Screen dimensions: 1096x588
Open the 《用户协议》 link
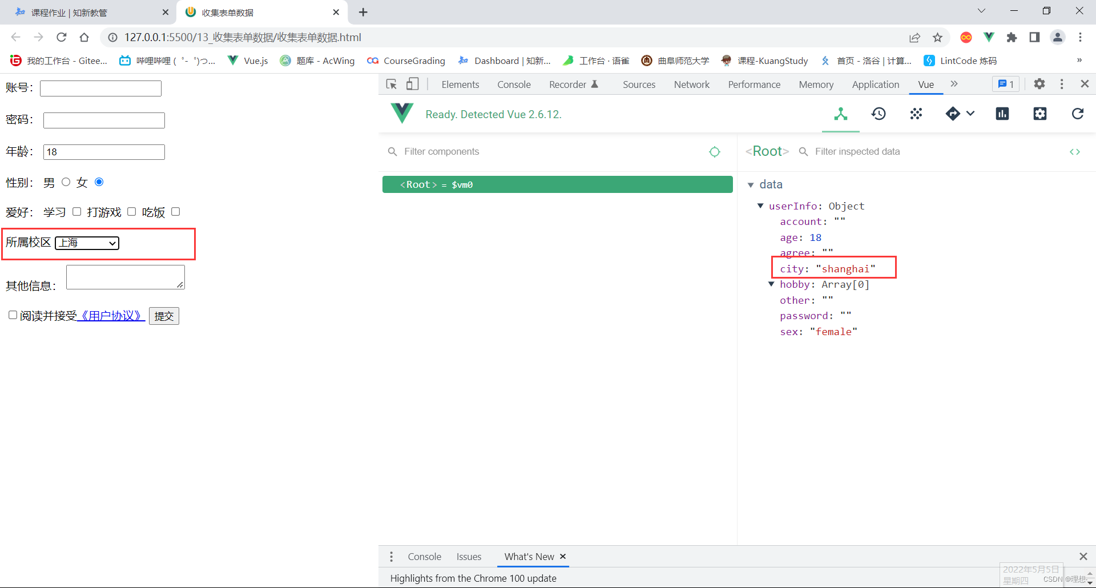coord(111,316)
